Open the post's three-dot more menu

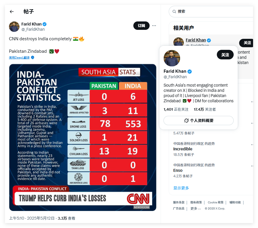point(154,26)
